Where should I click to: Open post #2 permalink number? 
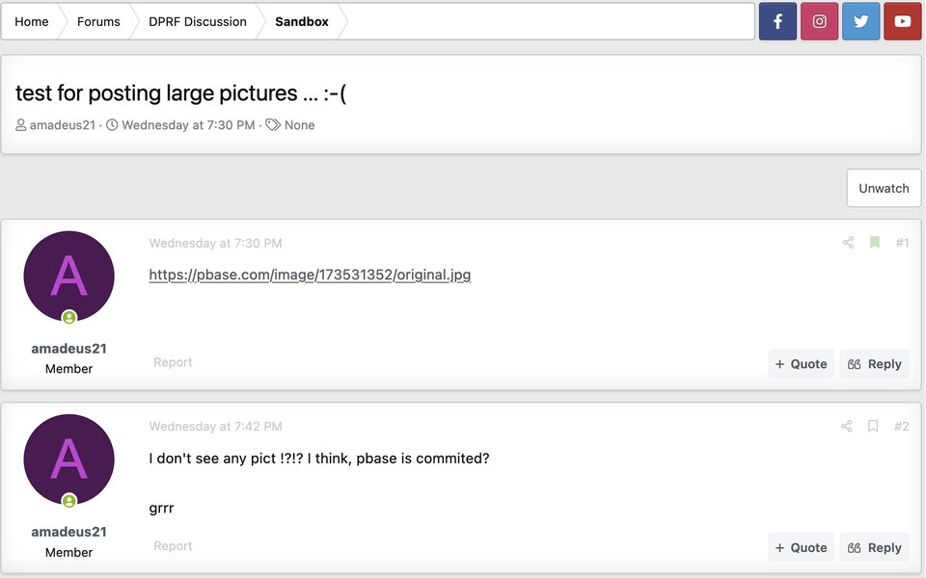click(x=901, y=426)
